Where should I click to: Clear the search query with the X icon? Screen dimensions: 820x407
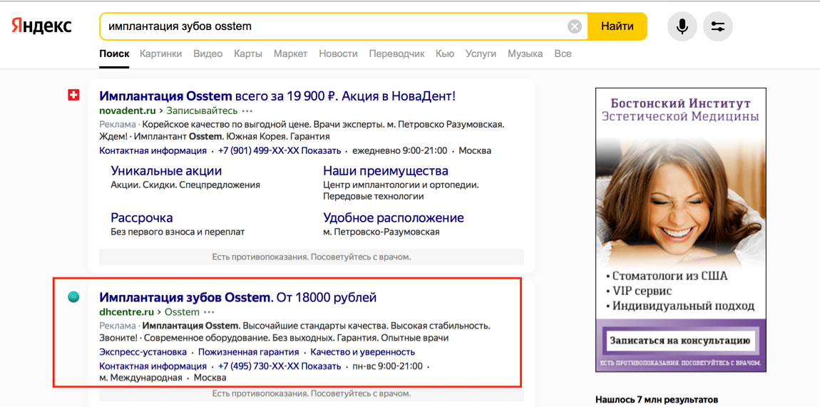click(574, 26)
